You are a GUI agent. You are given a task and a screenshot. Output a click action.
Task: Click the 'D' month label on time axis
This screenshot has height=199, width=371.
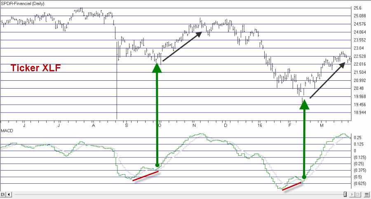[225, 125]
